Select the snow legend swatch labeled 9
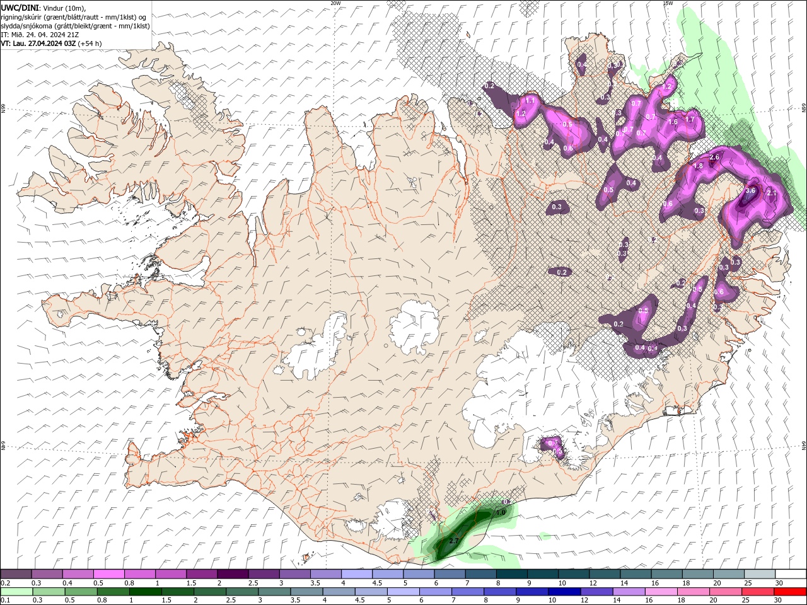The height and width of the screenshot is (605, 807). coord(543,574)
